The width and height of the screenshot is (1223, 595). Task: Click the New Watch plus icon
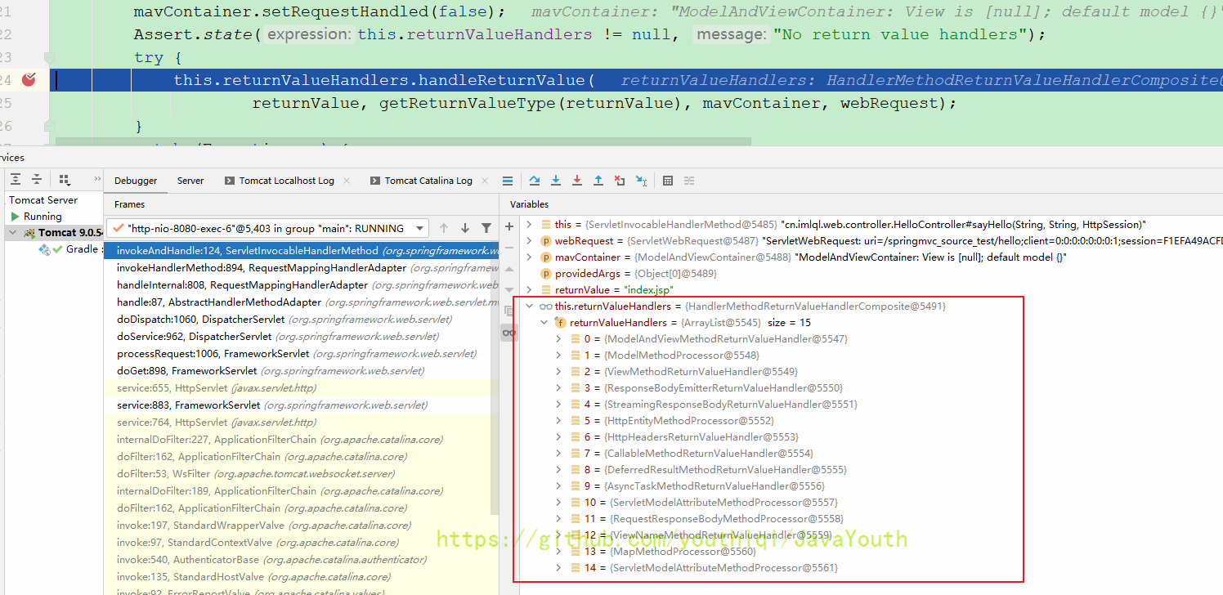509,226
